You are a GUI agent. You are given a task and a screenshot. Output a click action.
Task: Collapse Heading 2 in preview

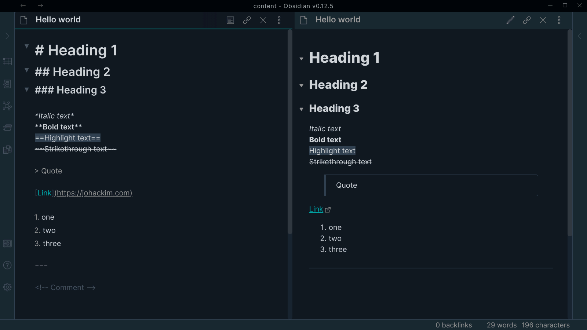(301, 85)
